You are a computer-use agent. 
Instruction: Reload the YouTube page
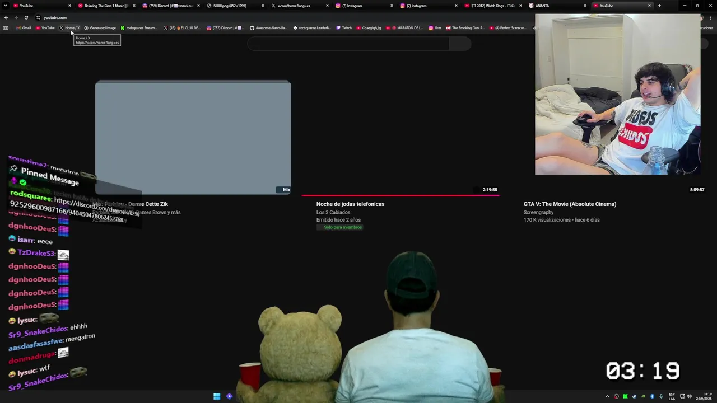point(26,17)
